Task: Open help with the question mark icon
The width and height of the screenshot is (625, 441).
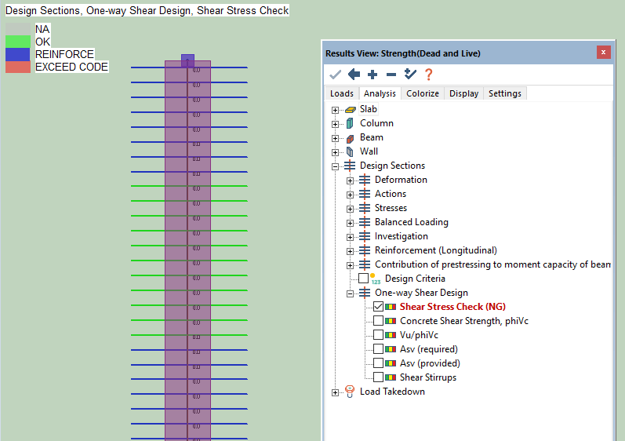Action: [428, 75]
